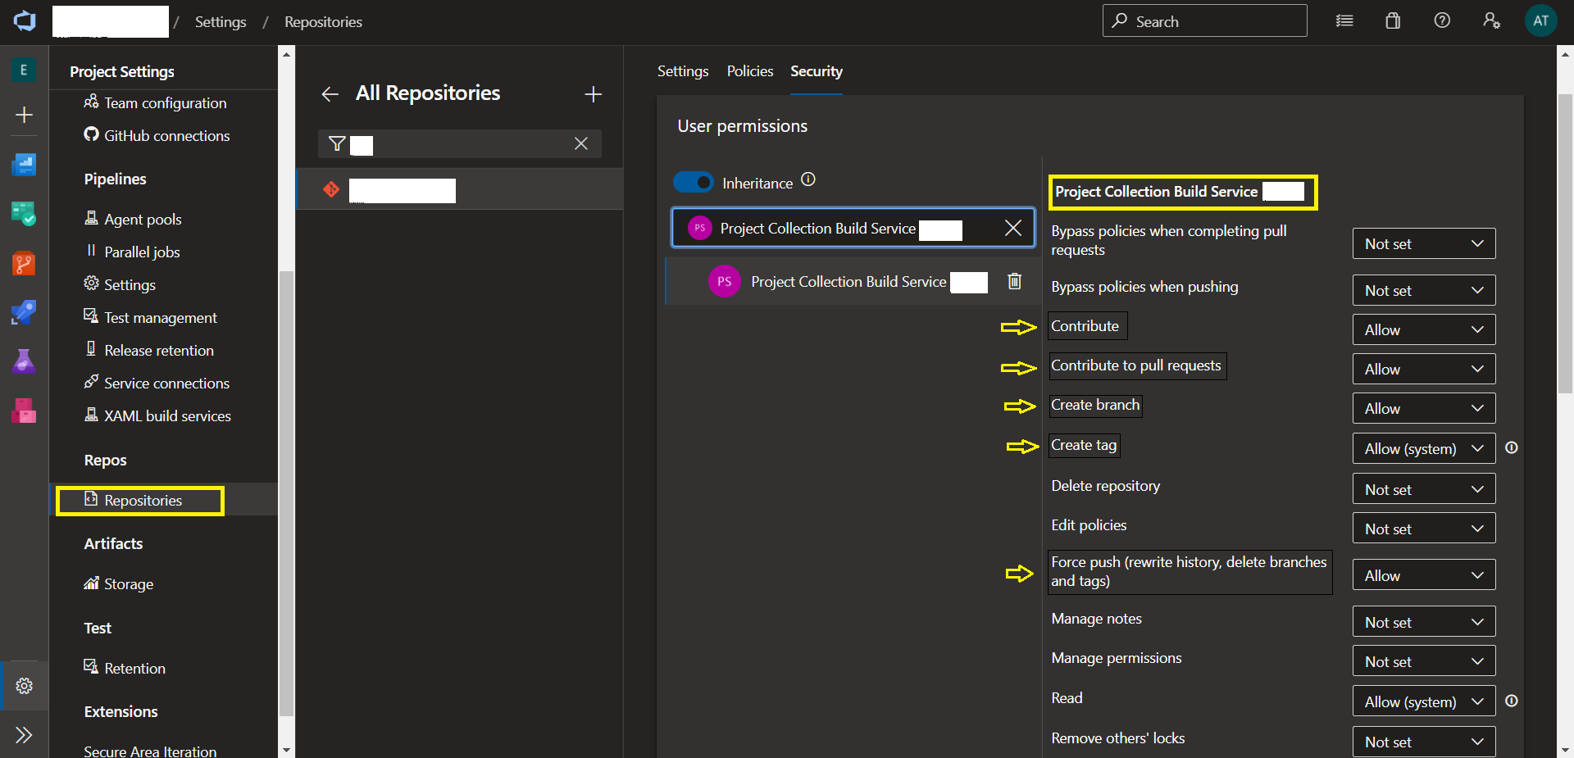Toggle the Inheritance switch off
Screen dimensions: 1574x758
coord(694,183)
